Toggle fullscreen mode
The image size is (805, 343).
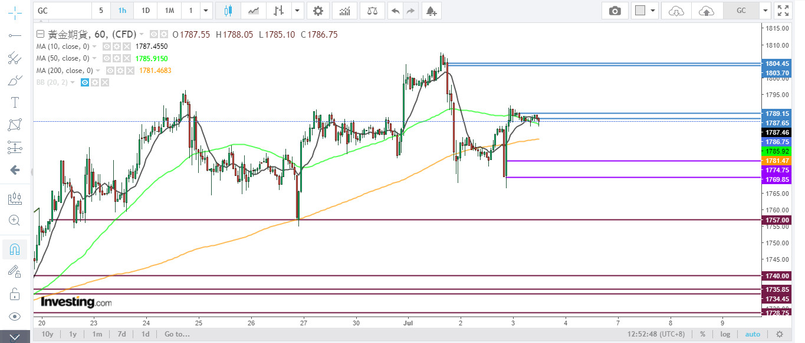point(783,11)
